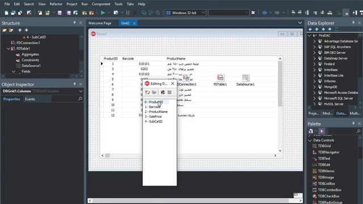363x204 pixels.
Task: Expand the Firebird node in Data Explorer
Action: click(314, 64)
